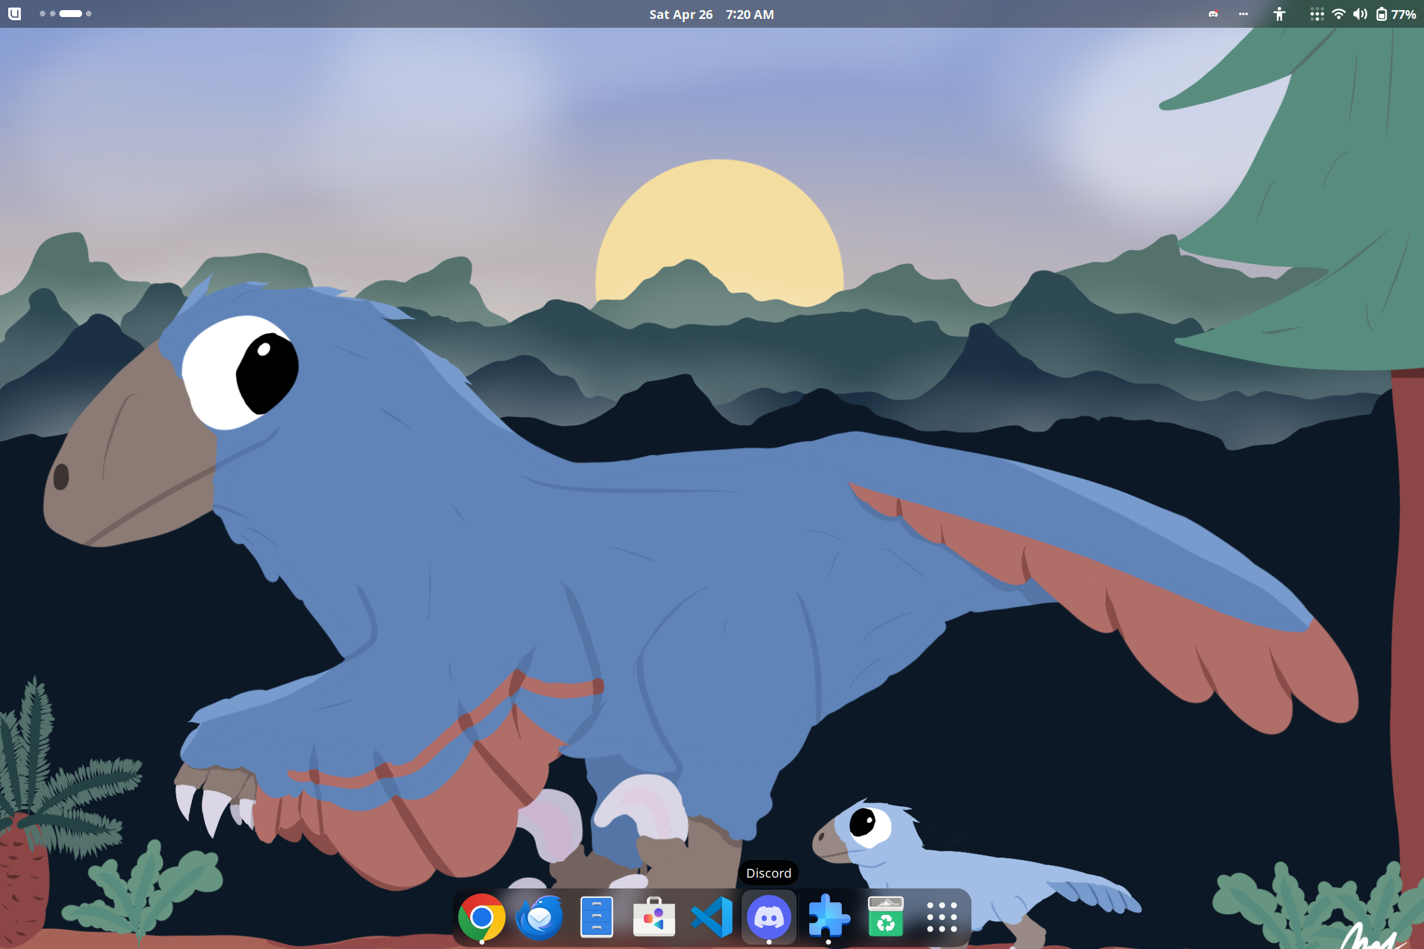Click the dotted grid tray indicator icon
Screen dimensions: 1424x949
[x=1316, y=14]
